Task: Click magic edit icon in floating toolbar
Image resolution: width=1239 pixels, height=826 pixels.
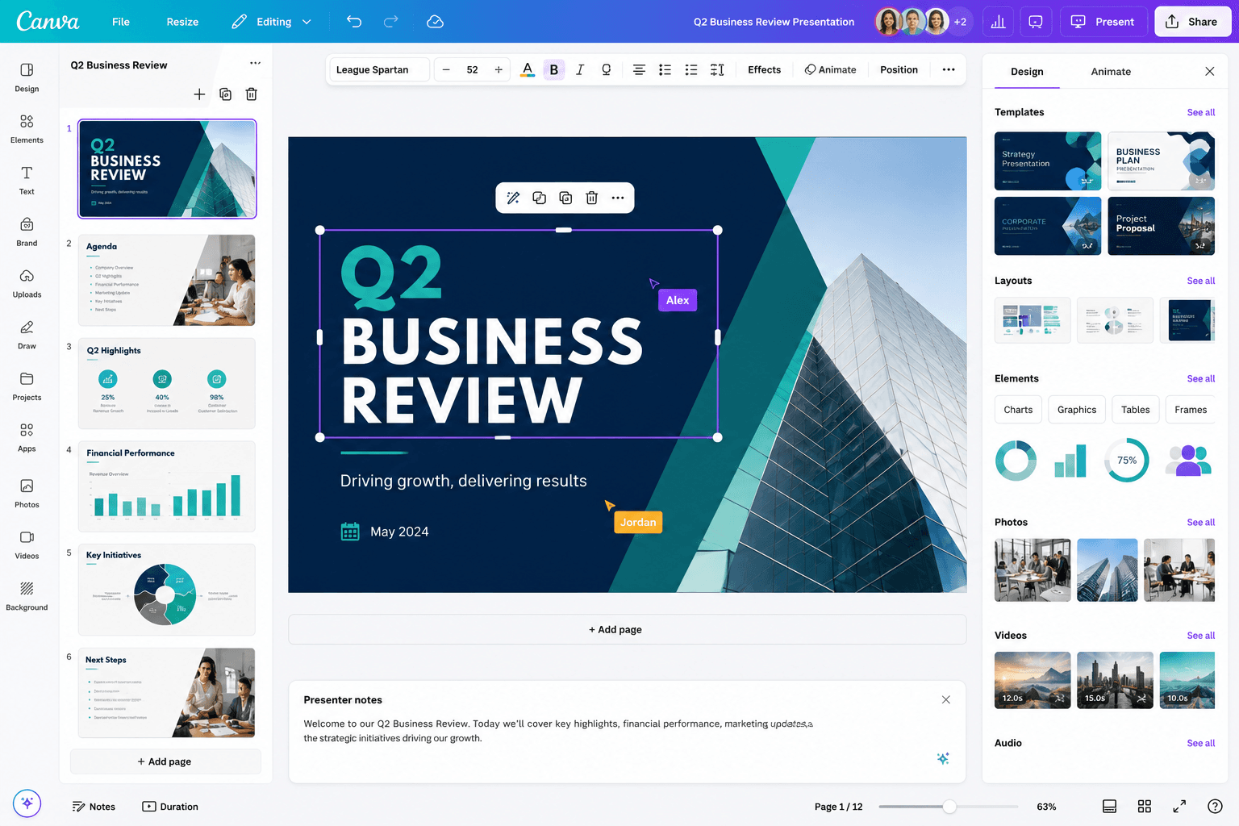Action: [x=513, y=198]
